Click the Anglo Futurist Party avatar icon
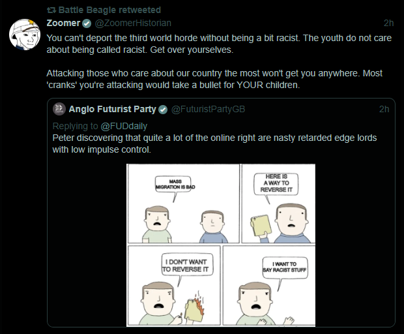The height and width of the screenshot is (334, 404). point(59,109)
